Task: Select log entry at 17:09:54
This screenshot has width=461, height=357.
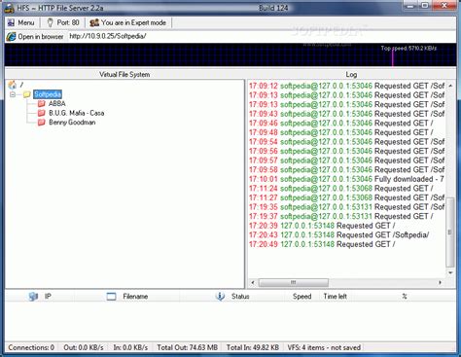Action: 346,142
